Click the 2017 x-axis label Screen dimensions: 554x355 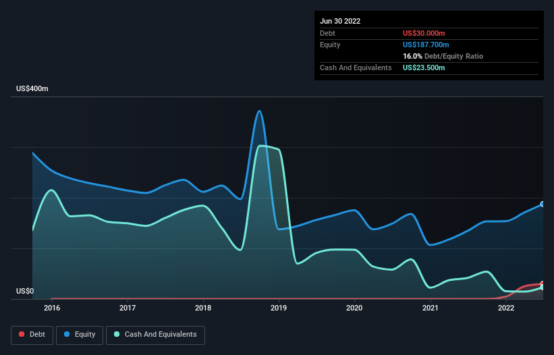(128, 308)
